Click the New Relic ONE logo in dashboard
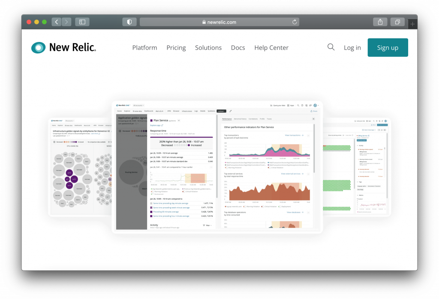The width and height of the screenshot is (439, 299). pos(123,105)
